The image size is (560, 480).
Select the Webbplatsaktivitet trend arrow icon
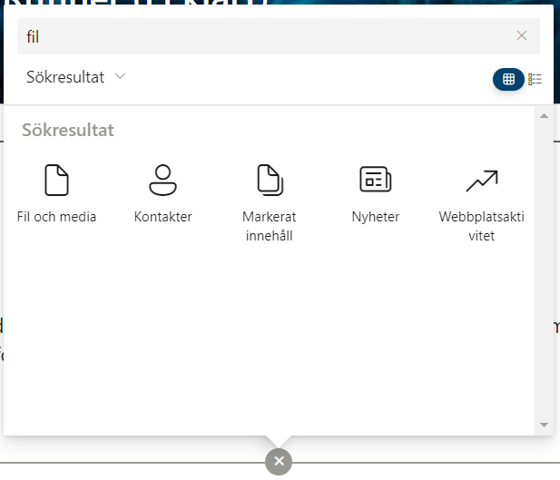[x=481, y=181]
